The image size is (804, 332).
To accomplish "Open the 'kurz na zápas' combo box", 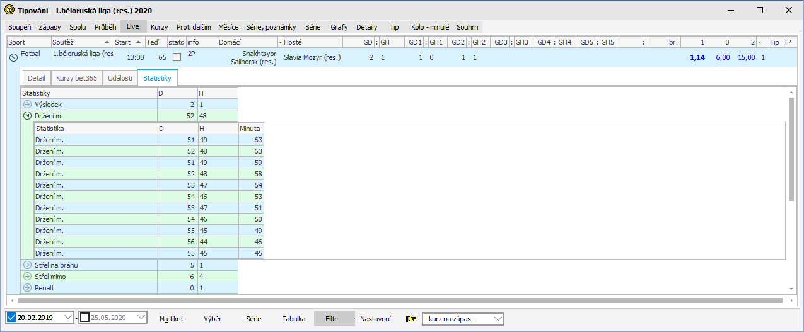I will point(463,319).
